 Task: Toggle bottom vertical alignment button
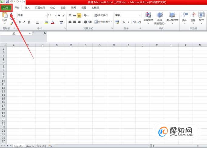[x=79, y=15]
